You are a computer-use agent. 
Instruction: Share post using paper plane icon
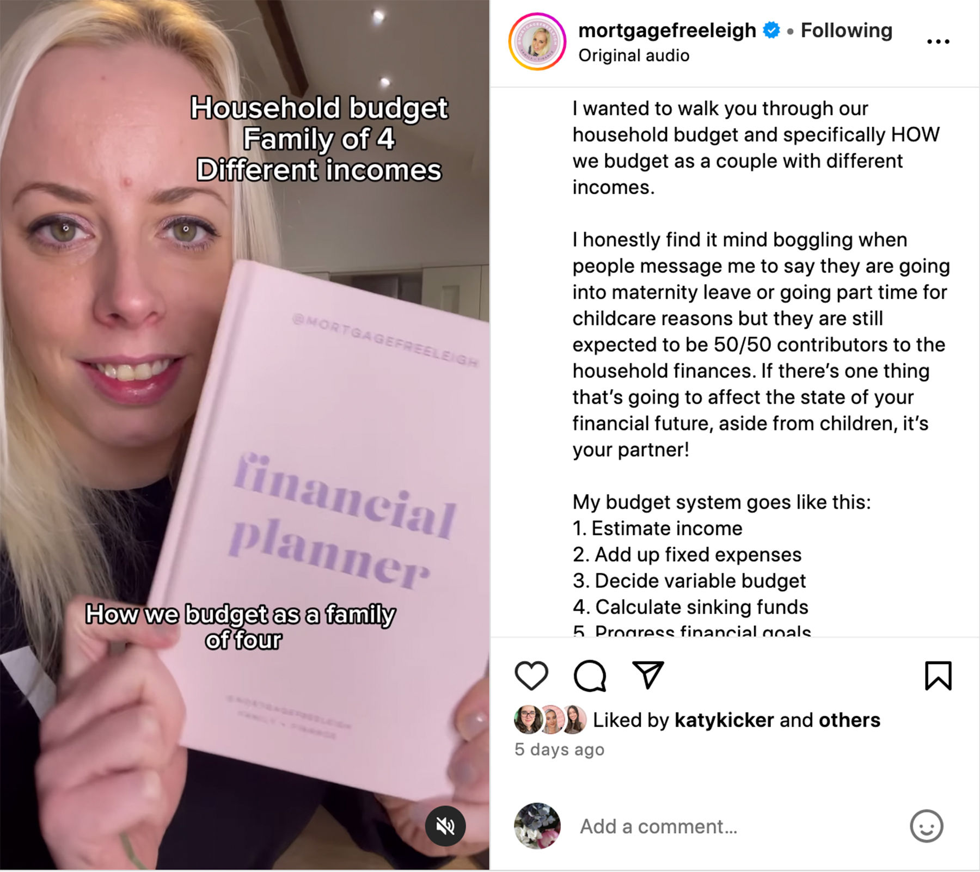click(648, 675)
